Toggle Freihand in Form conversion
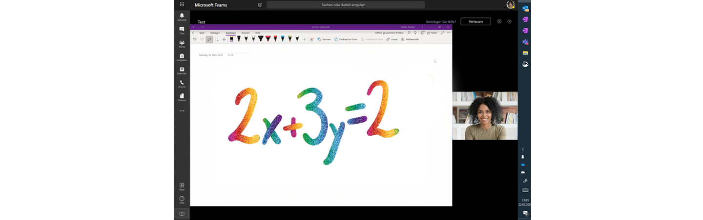Viewport: 703px width, 220px height. click(x=346, y=39)
